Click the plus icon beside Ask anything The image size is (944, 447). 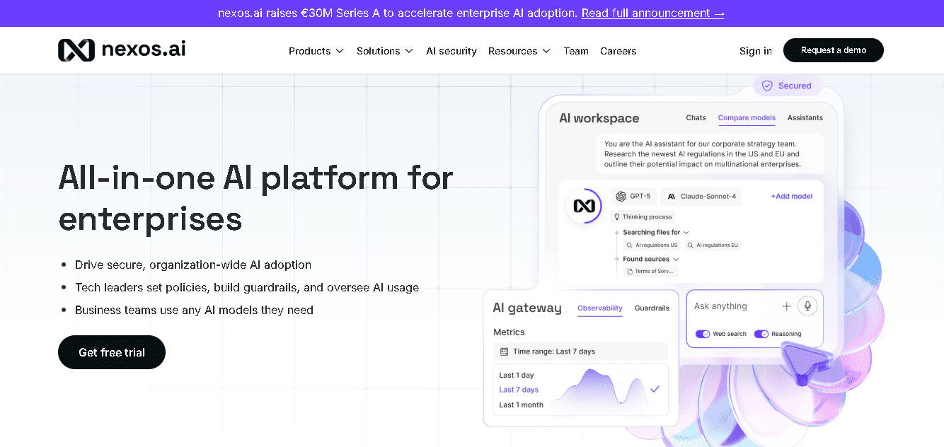click(787, 306)
